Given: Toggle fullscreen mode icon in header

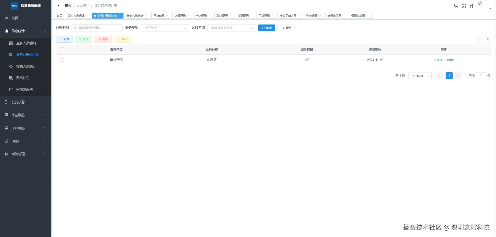Looking at the screenshot, I should point(464,6).
